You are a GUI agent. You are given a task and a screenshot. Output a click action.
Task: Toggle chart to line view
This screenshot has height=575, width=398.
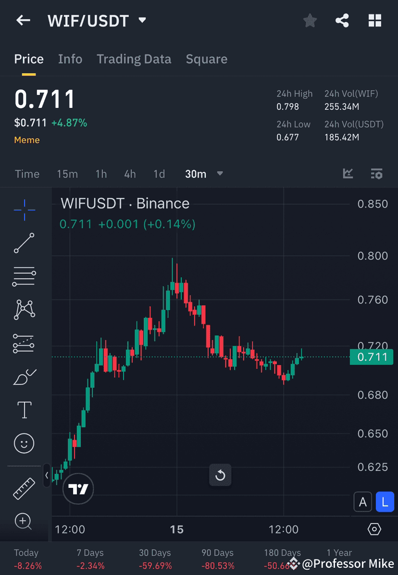pyautogui.click(x=348, y=174)
